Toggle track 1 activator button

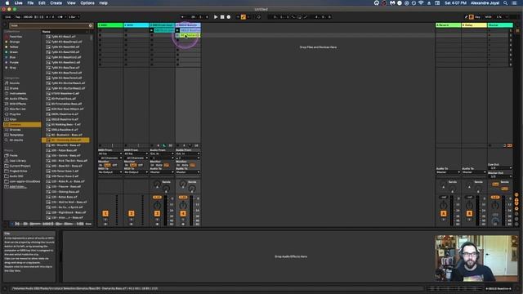point(105,213)
